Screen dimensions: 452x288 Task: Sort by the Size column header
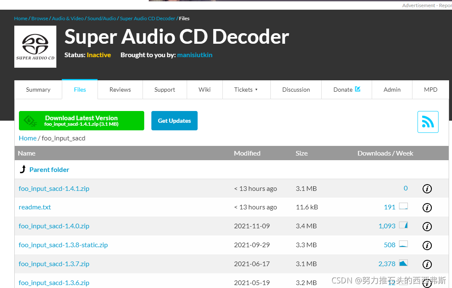pyautogui.click(x=301, y=153)
